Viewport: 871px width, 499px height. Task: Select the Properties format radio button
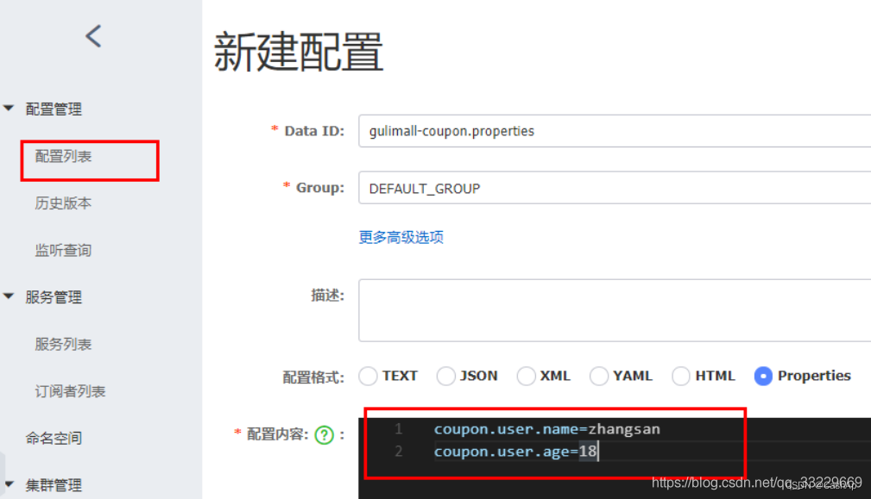point(763,376)
